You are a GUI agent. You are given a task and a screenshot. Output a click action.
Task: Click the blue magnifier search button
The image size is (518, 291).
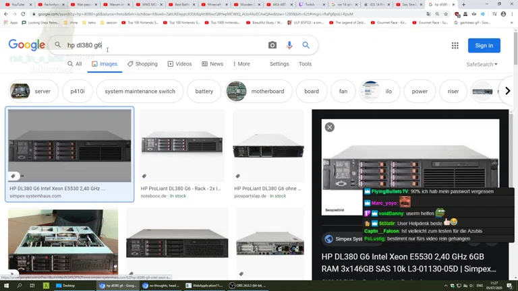click(306, 45)
